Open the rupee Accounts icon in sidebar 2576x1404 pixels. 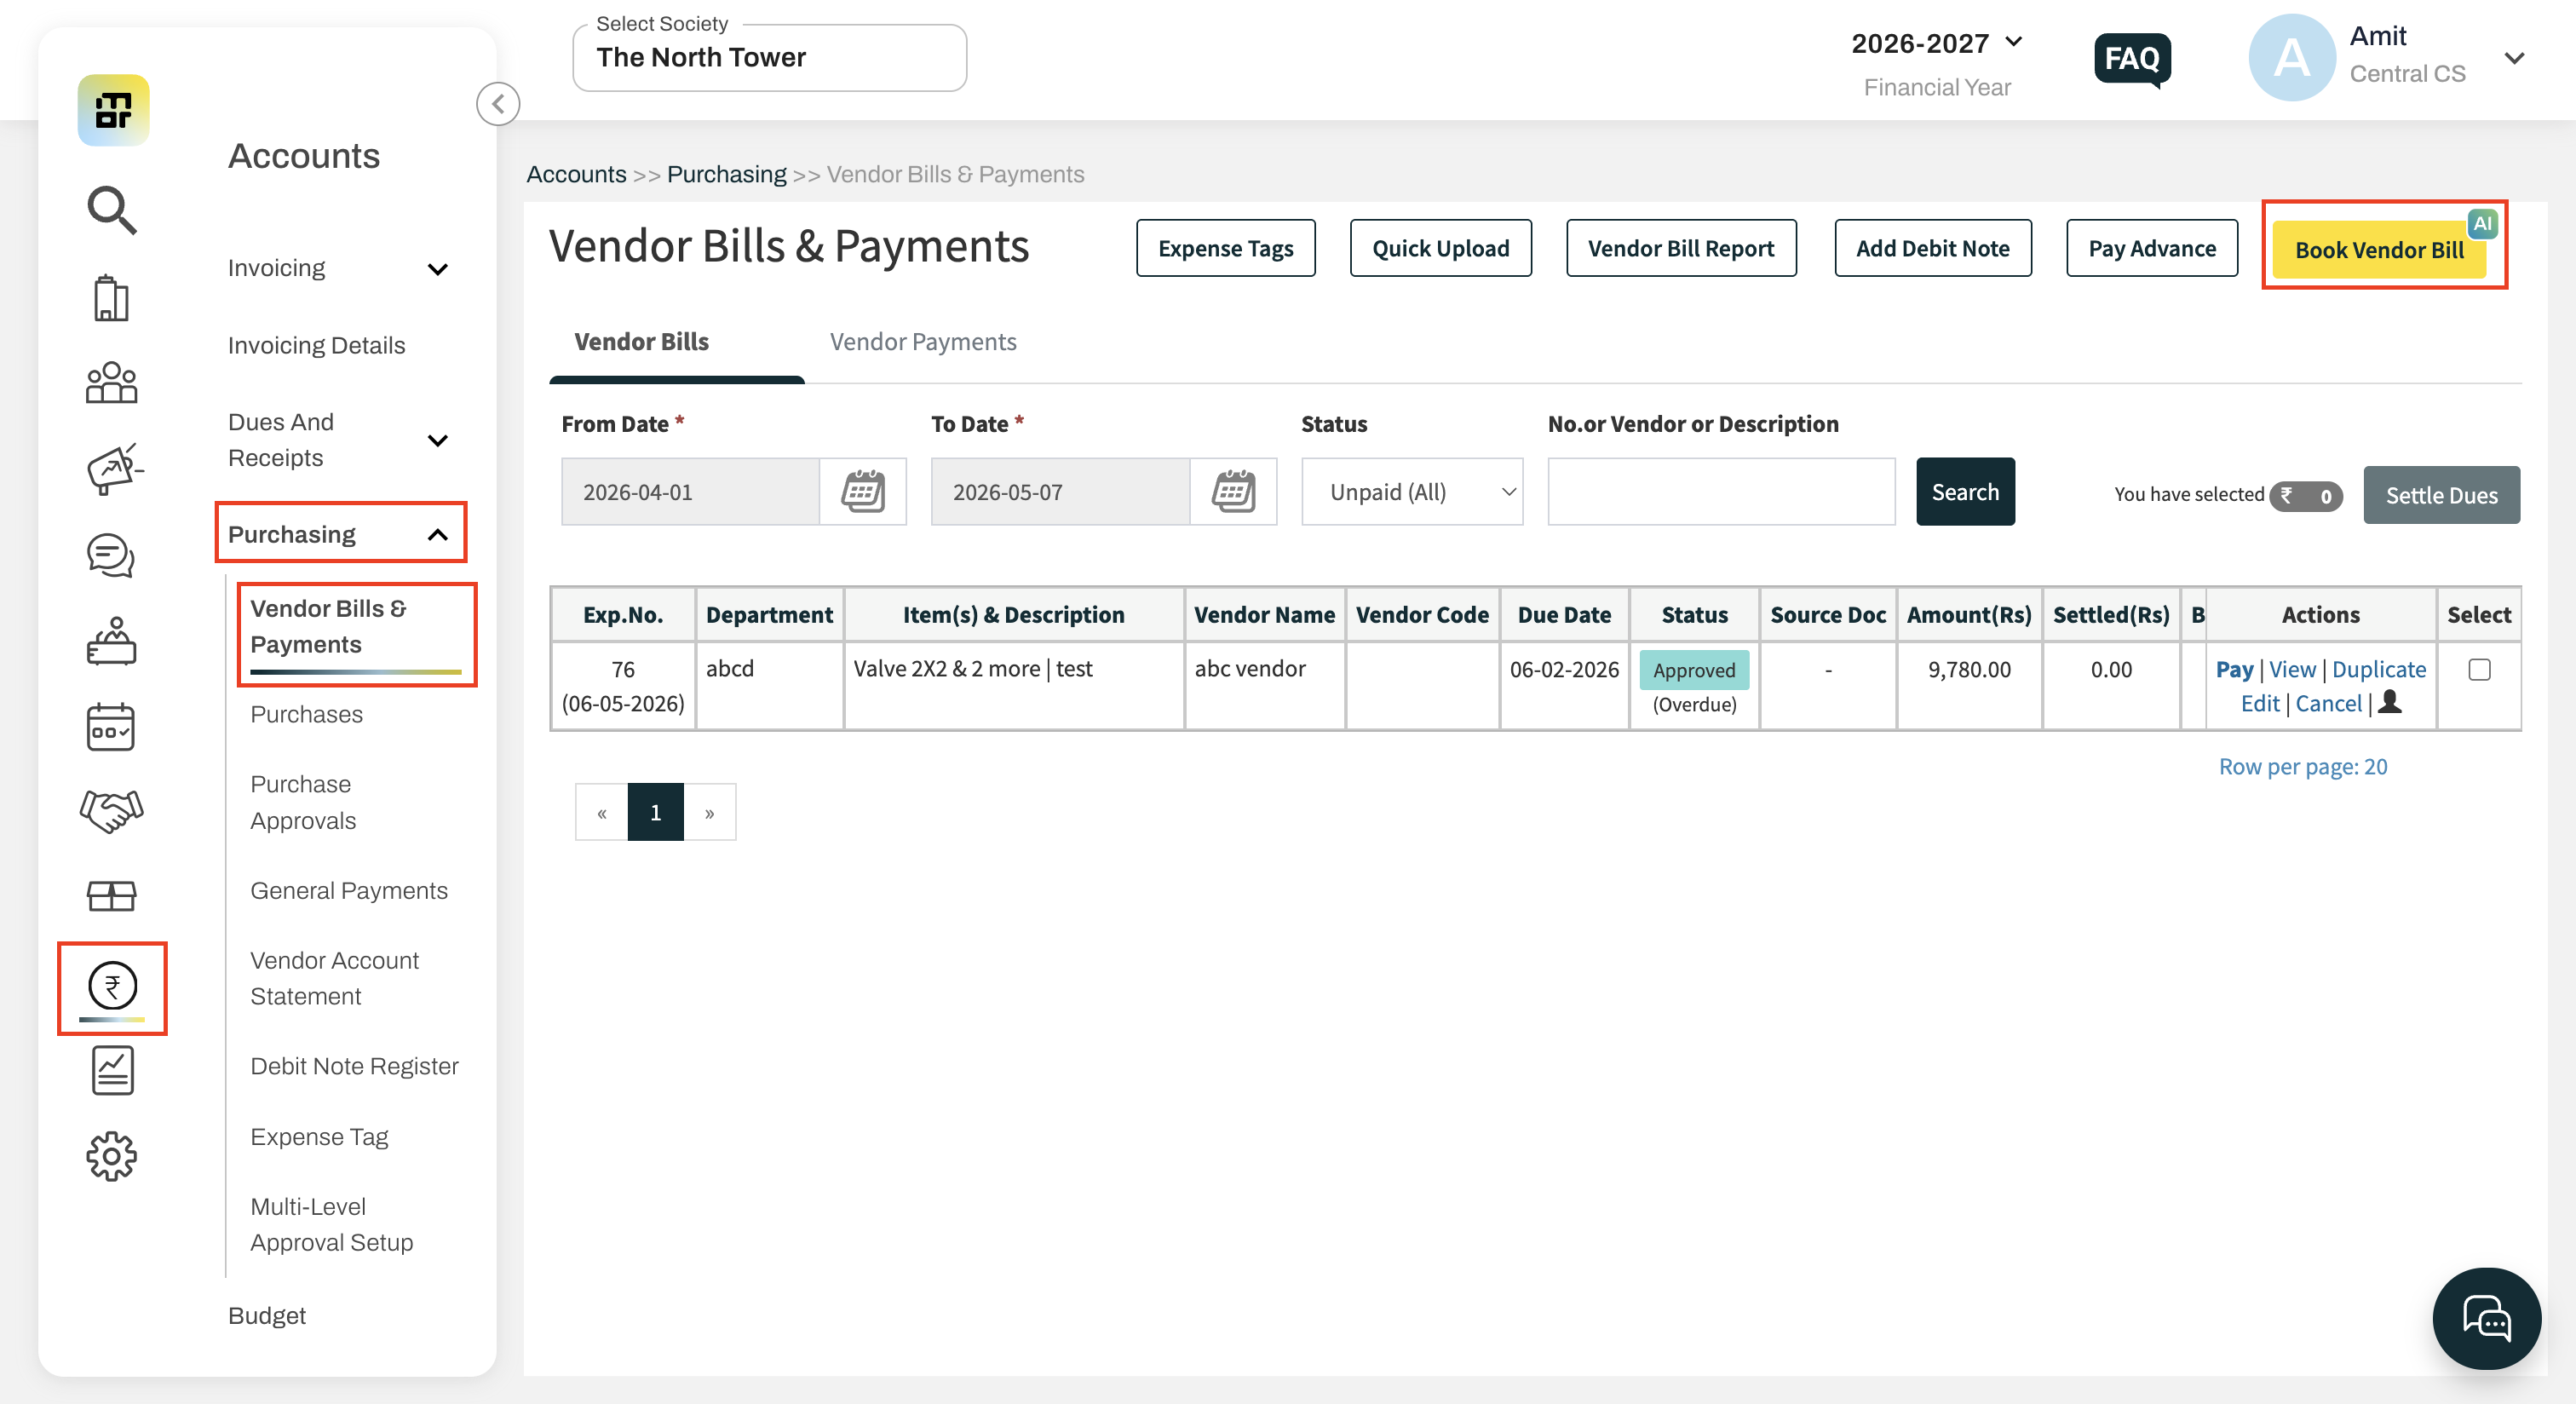click(x=112, y=986)
